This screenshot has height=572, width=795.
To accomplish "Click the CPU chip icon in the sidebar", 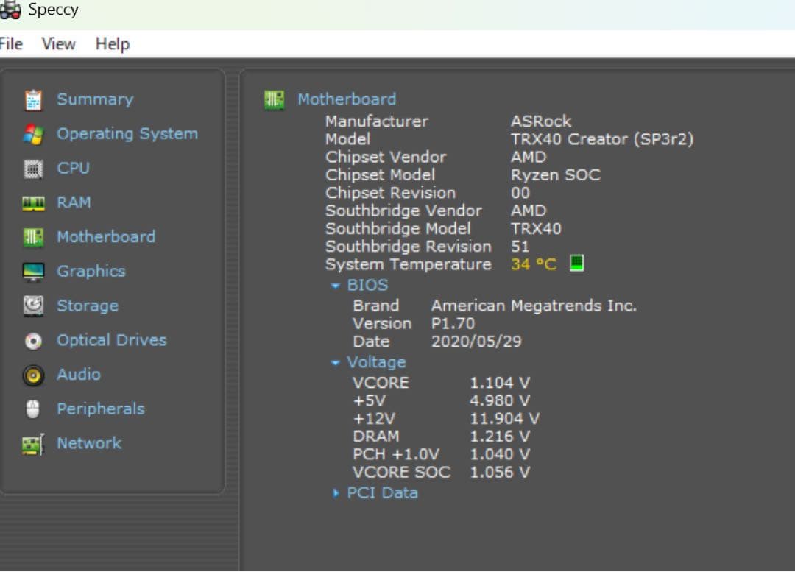I will (33, 169).
